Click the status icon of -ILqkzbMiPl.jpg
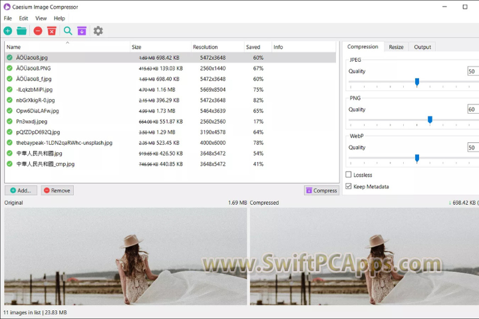 10,90
